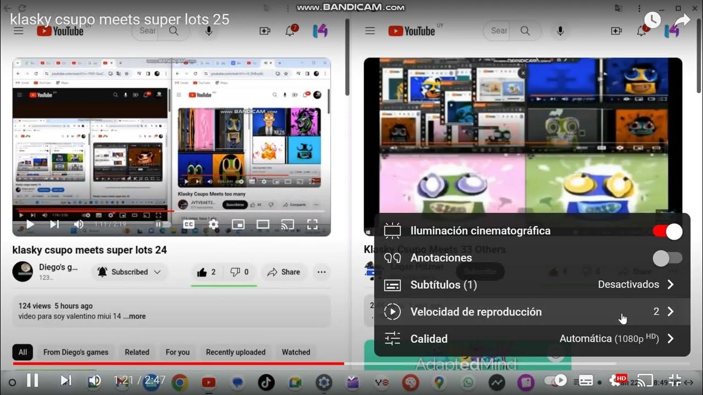Open notifications bell with 7 badge
The height and width of the screenshot is (395, 703).
[x=291, y=31]
